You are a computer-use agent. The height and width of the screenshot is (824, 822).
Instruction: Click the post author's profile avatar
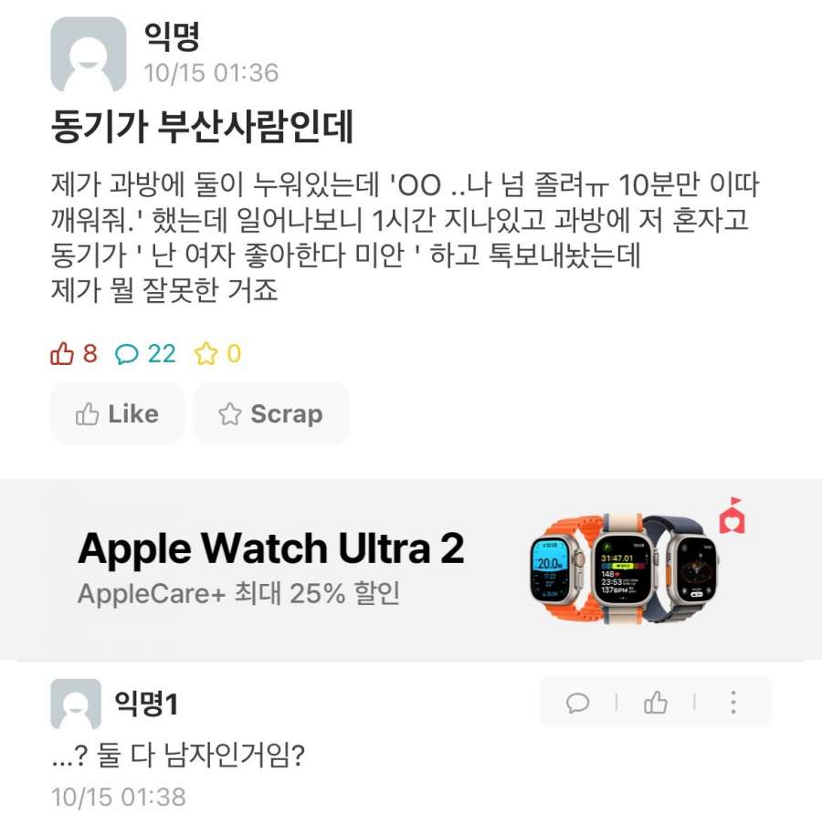[x=89, y=55]
